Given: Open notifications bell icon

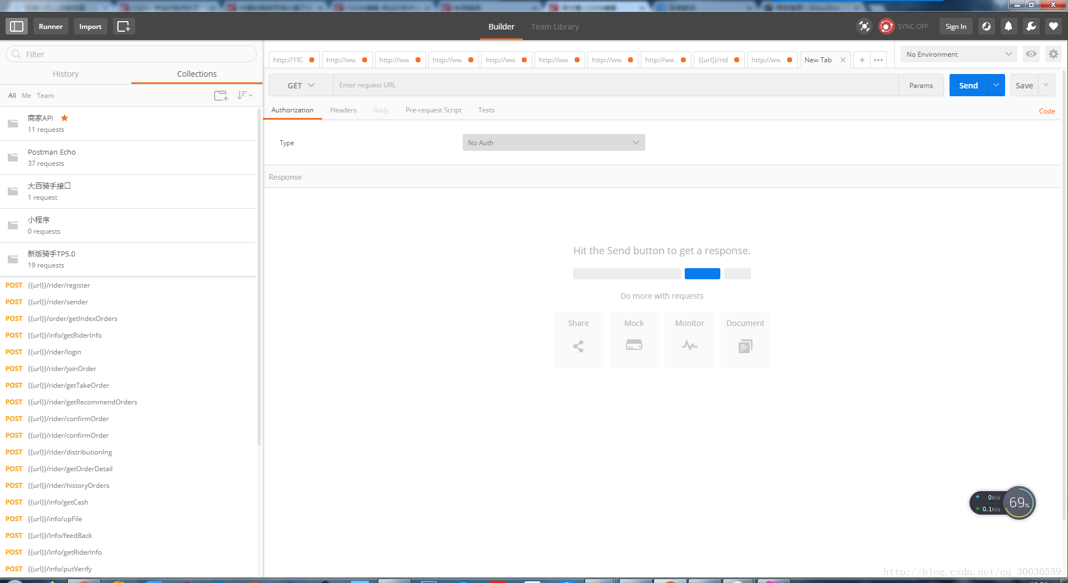Looking at the screenshot, I should [1008, 26].
